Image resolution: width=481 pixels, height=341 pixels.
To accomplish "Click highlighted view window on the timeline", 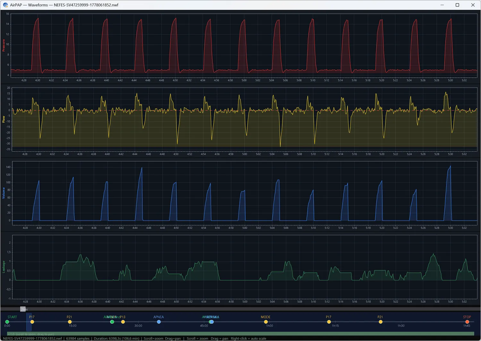I will 29,322.
